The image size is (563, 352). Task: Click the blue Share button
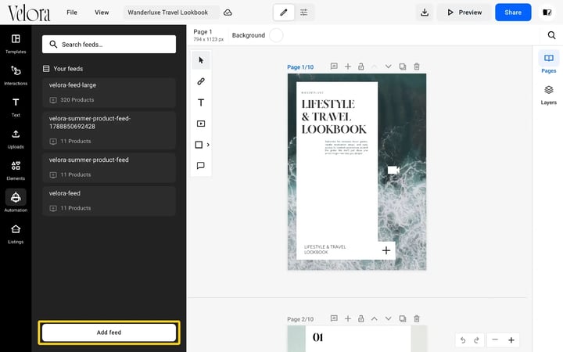click(513, 13)
